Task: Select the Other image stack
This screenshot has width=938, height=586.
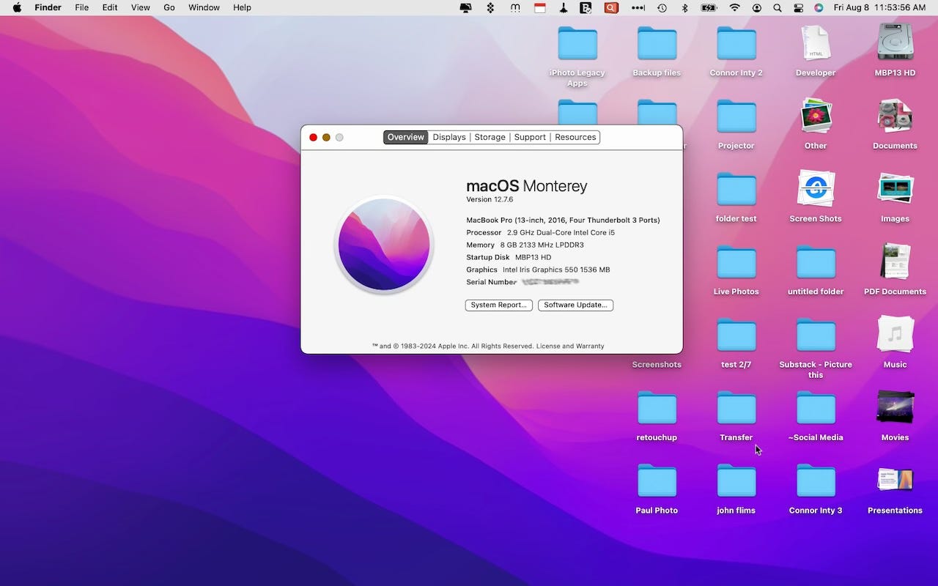Action: (x=816, y=116)
